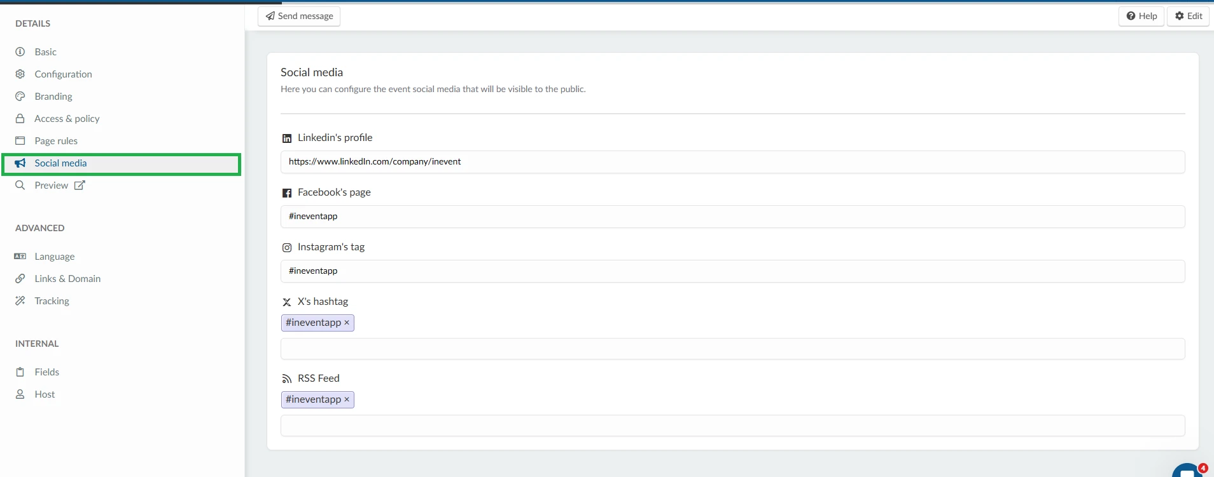This screenshot has height=477, width=1214.
Task: Go to Branding settings
Action: (53, 97)
